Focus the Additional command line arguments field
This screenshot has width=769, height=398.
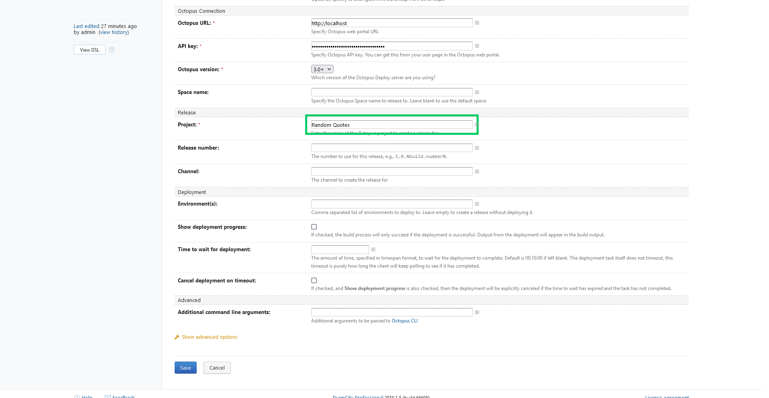pyautogui.click(x=392, y=312)
